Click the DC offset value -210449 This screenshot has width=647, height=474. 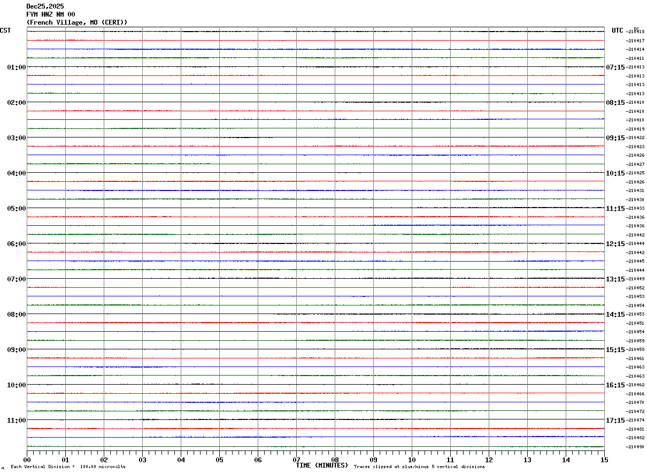pyautogui.click(x=635, y=279)
